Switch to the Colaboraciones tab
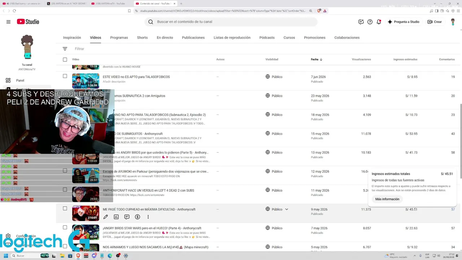This screenshot has height=260, width=462. [x=347, y=38]
